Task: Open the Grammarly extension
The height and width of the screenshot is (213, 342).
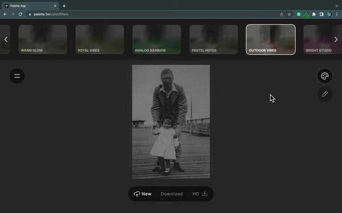Action: (299, 14)
